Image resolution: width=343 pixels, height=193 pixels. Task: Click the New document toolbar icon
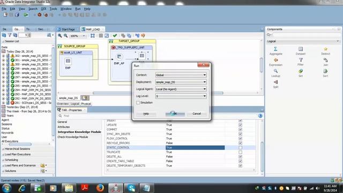[x=5, y=15]
